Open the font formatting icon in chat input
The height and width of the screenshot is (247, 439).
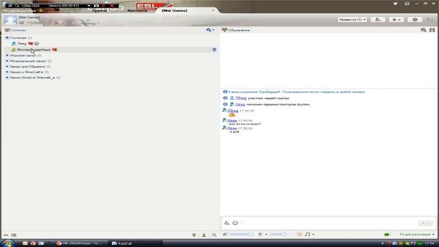[x=227, y=223]
